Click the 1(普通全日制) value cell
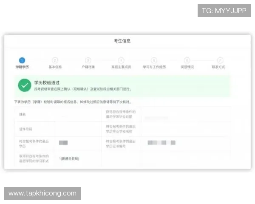 (69, 159)
